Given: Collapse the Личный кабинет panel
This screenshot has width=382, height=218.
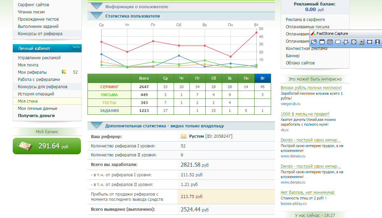Looking at the screenshot, I should coord(76,48).
